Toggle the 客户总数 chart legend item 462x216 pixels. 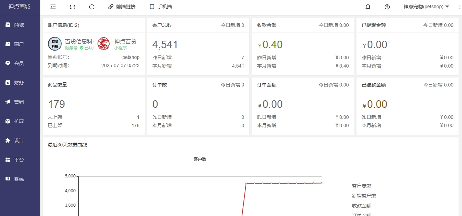coord(362,186)
